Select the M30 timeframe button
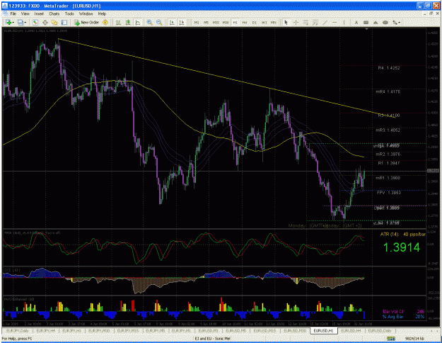 pyautogui.click(x=226, y=22)
